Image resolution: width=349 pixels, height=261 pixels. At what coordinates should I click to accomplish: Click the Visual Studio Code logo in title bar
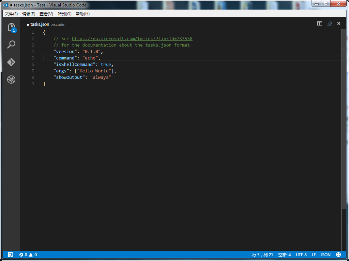5,5
